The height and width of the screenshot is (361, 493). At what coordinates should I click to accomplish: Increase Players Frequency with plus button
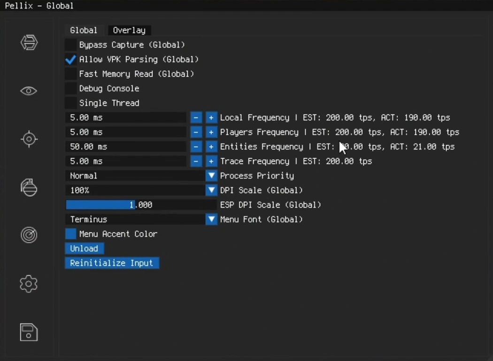[211, 132]
